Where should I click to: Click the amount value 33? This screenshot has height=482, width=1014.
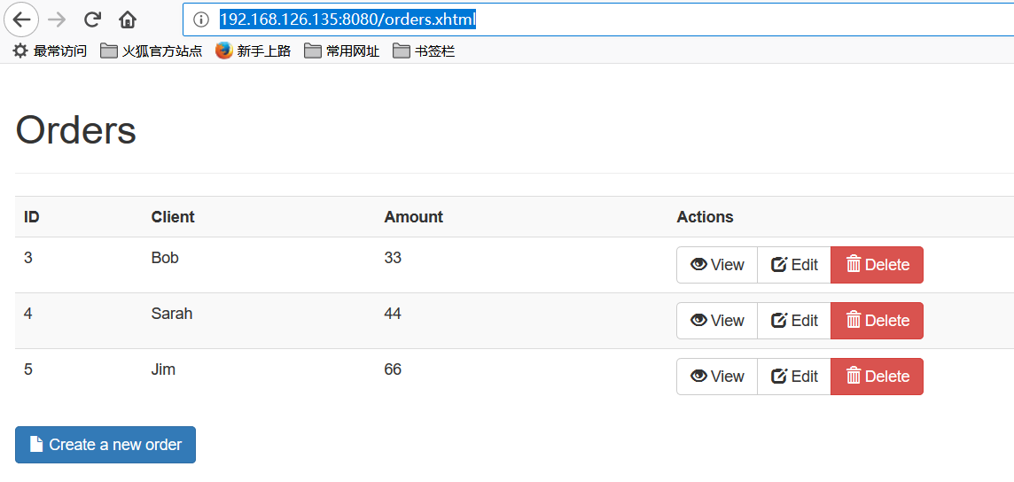click(x=393, y=258)
